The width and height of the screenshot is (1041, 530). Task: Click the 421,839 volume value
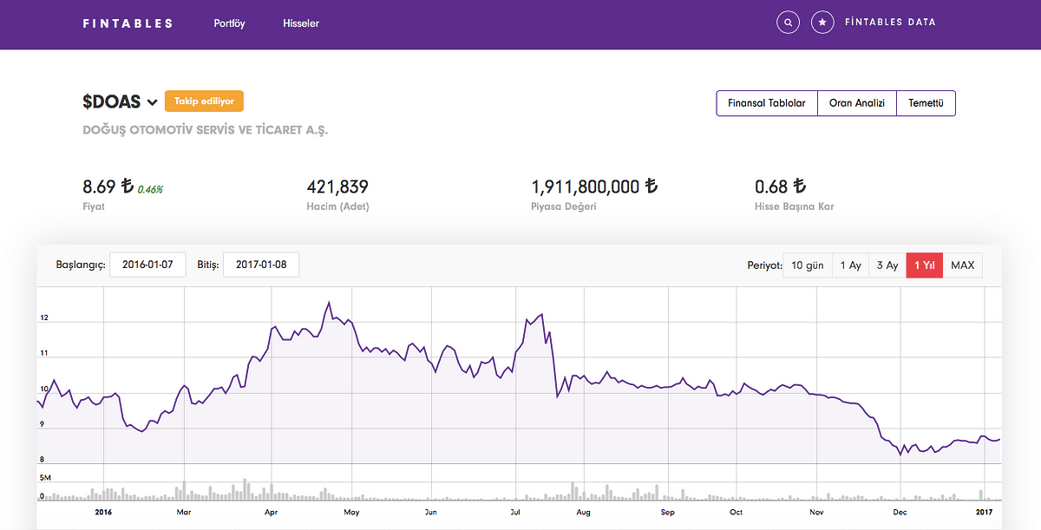tap(337, 186)
